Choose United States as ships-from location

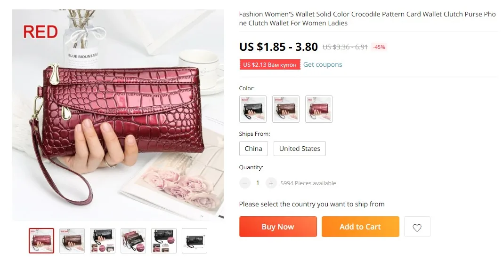[x=300, y=149]
